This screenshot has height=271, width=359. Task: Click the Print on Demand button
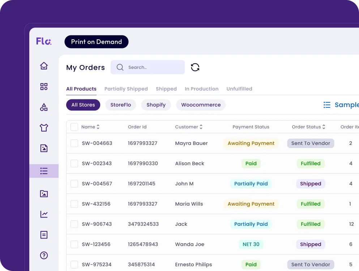tap(97, 42)
